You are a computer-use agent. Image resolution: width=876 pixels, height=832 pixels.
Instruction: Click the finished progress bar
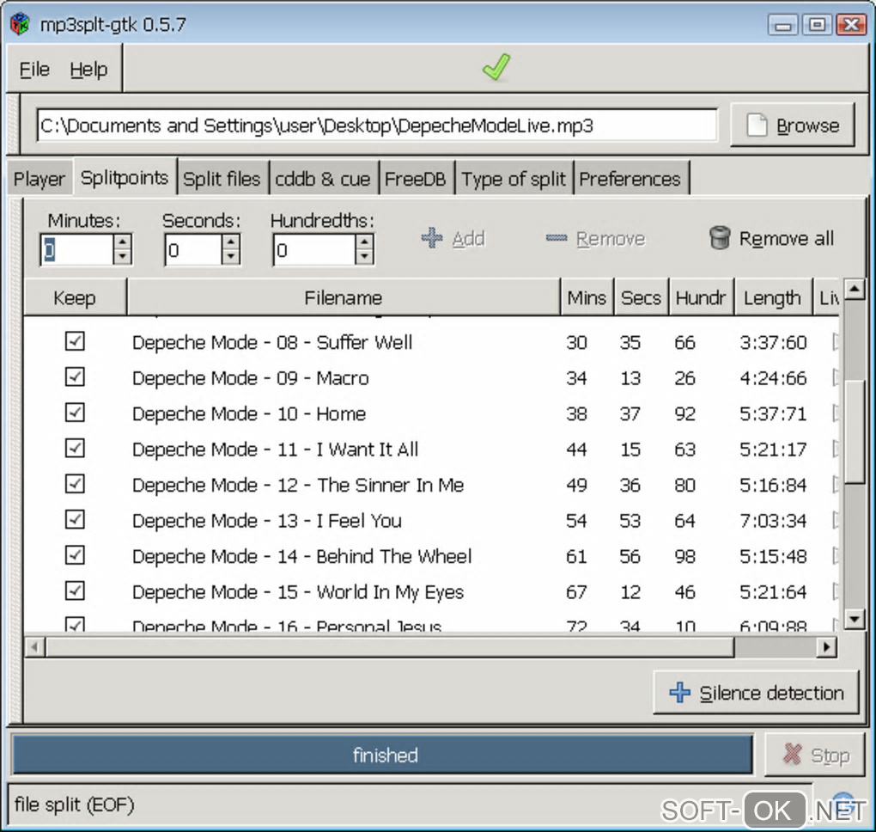[383, 755]
